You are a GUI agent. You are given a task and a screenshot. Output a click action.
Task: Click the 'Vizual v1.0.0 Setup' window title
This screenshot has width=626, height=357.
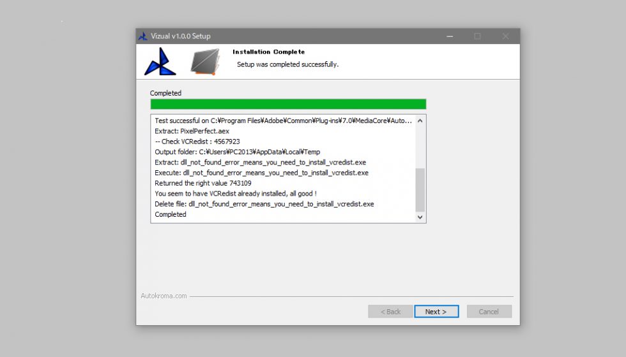(180, 36)
